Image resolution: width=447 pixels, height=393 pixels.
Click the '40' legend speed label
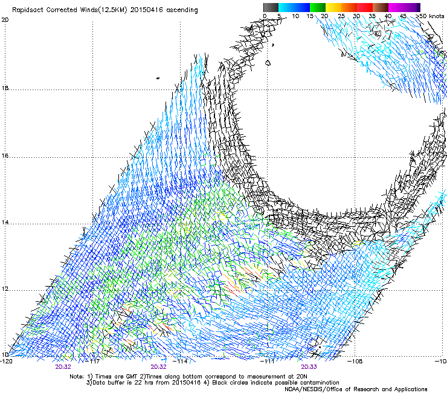pos(388,16)
